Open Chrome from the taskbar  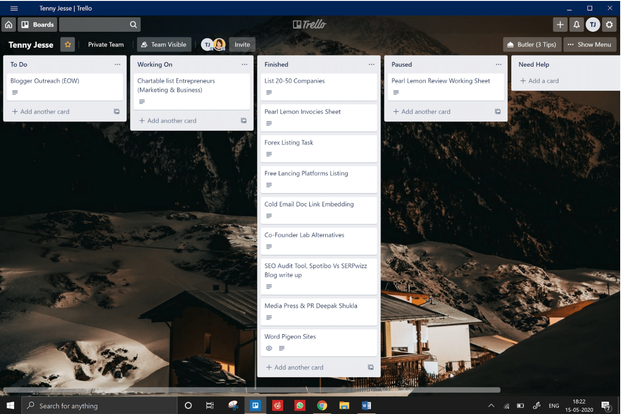click(x=322, y=405)
